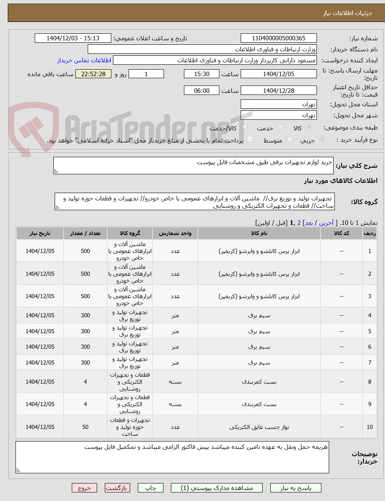
Task: Click the 06:00 validity hour field
Action: 201,90
